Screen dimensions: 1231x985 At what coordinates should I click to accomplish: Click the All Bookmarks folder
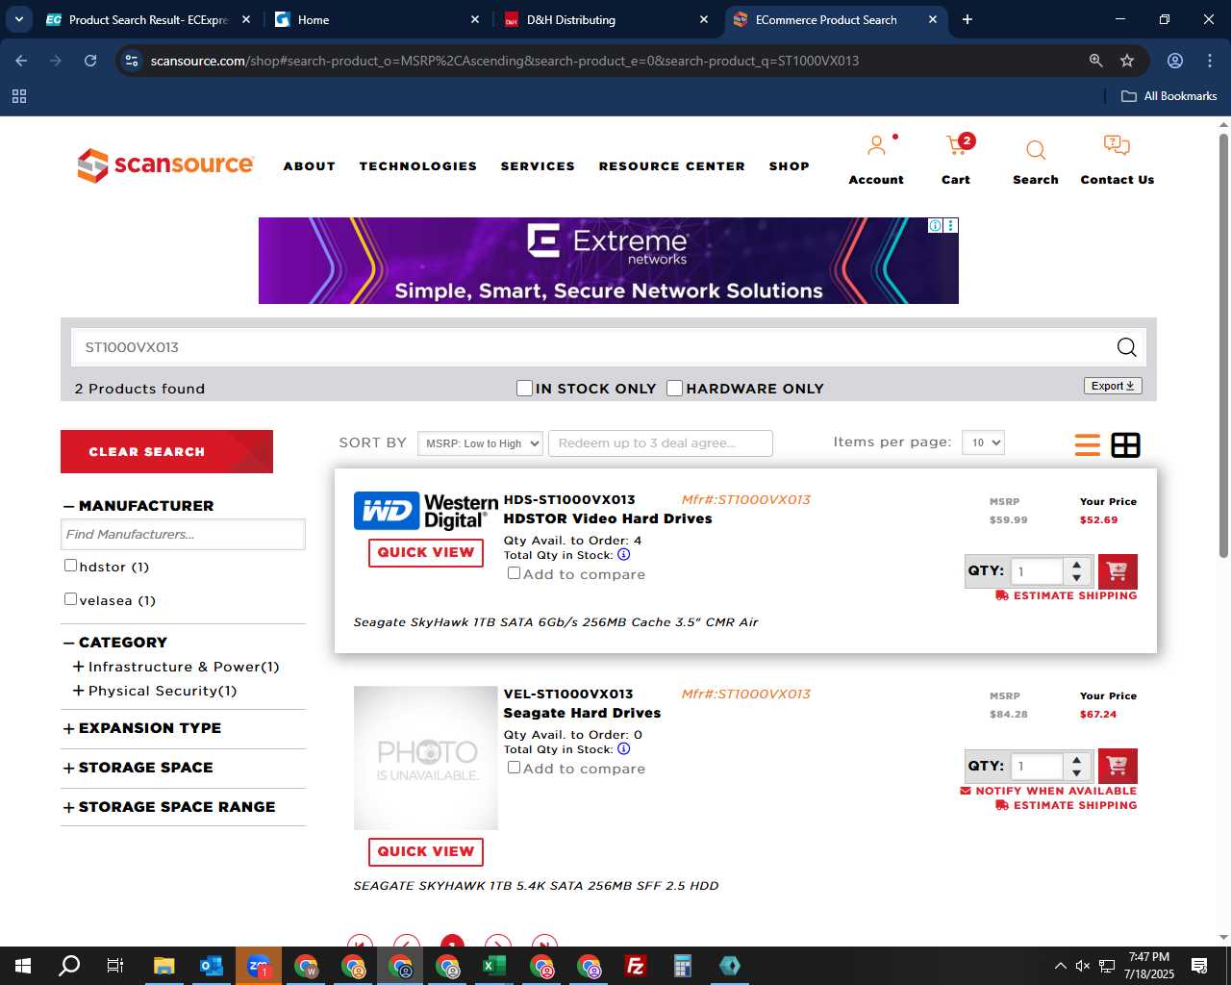click(1168, 96)
